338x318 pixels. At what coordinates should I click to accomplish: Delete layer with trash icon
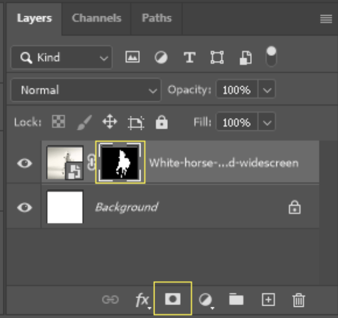(x=299, y=300)
